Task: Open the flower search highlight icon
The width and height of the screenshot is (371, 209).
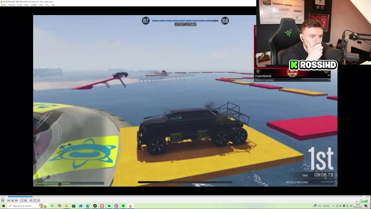Action: point(43,206)
